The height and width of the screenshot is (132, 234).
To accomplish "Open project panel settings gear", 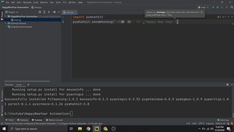I will [54, 12].
